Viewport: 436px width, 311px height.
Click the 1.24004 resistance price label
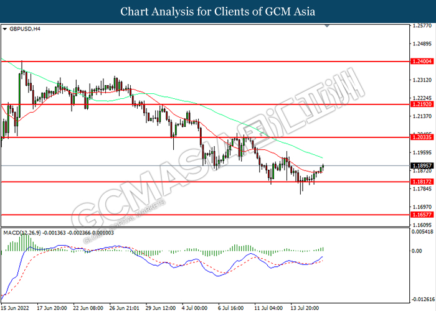pyautogui.click(x=422, y=62)
